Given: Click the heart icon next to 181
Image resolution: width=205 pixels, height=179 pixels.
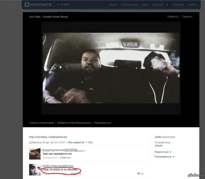Looking at the screenshot, I should tap(86, 142).
